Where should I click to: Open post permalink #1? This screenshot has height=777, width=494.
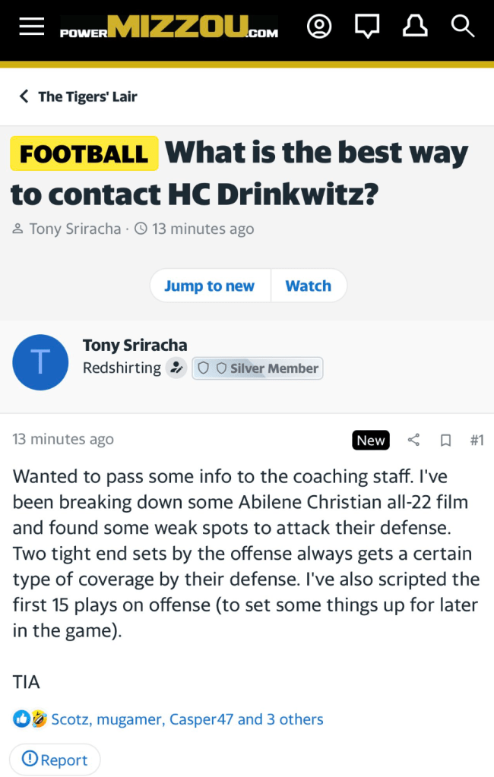[x=477, y=440]
